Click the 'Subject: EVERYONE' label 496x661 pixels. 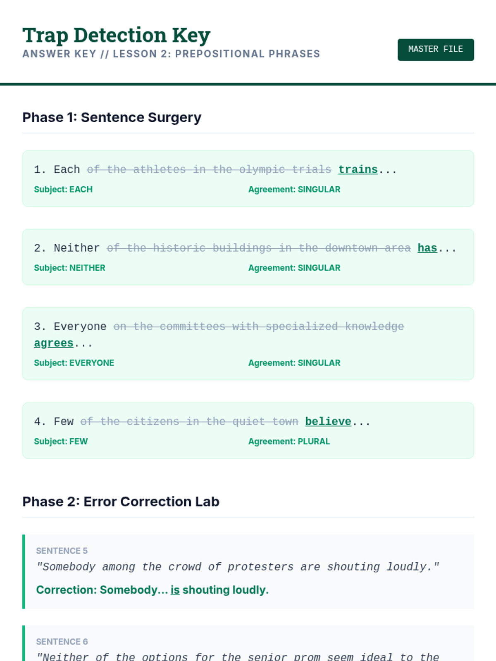(74, 363)
